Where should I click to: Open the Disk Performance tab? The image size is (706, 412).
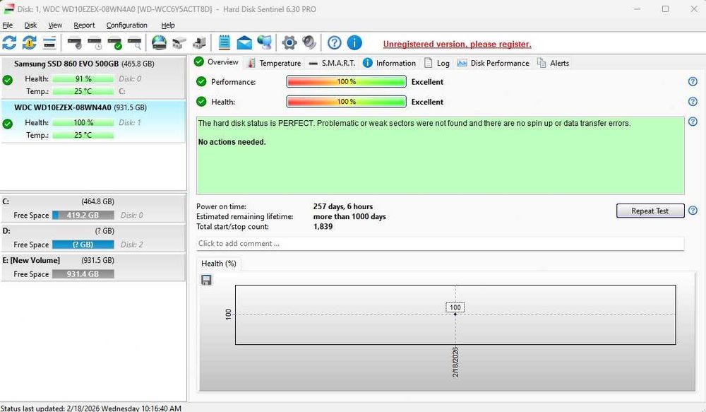(493, 63)
